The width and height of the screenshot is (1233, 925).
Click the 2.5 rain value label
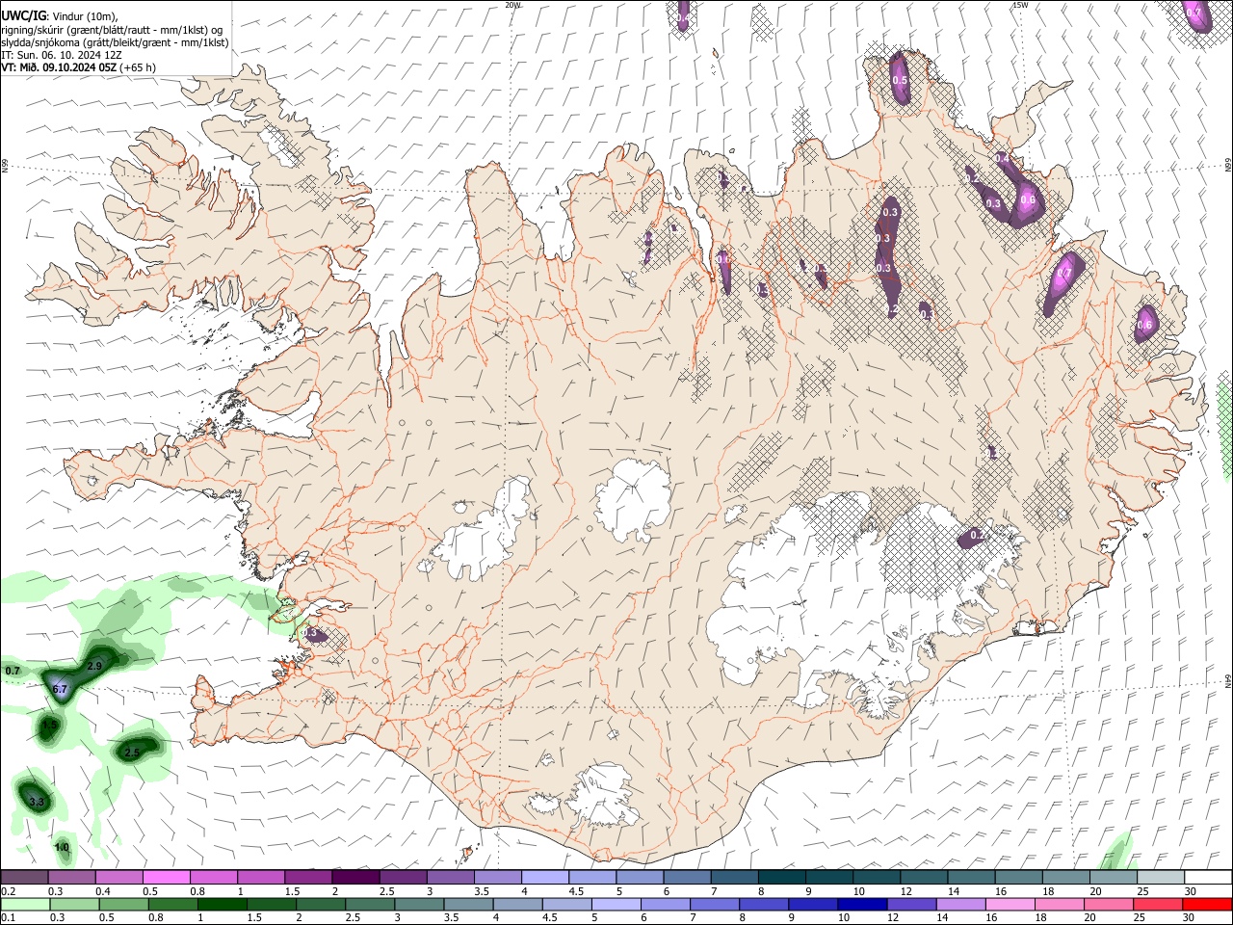point(133,753)
